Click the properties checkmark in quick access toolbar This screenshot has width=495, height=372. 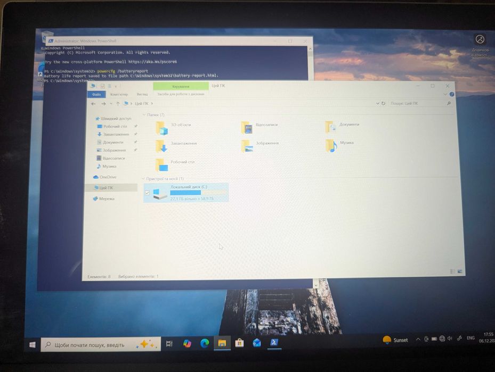[103, 86]
